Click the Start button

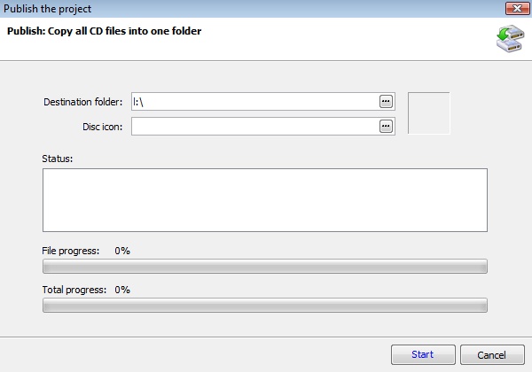pos(423,354)
